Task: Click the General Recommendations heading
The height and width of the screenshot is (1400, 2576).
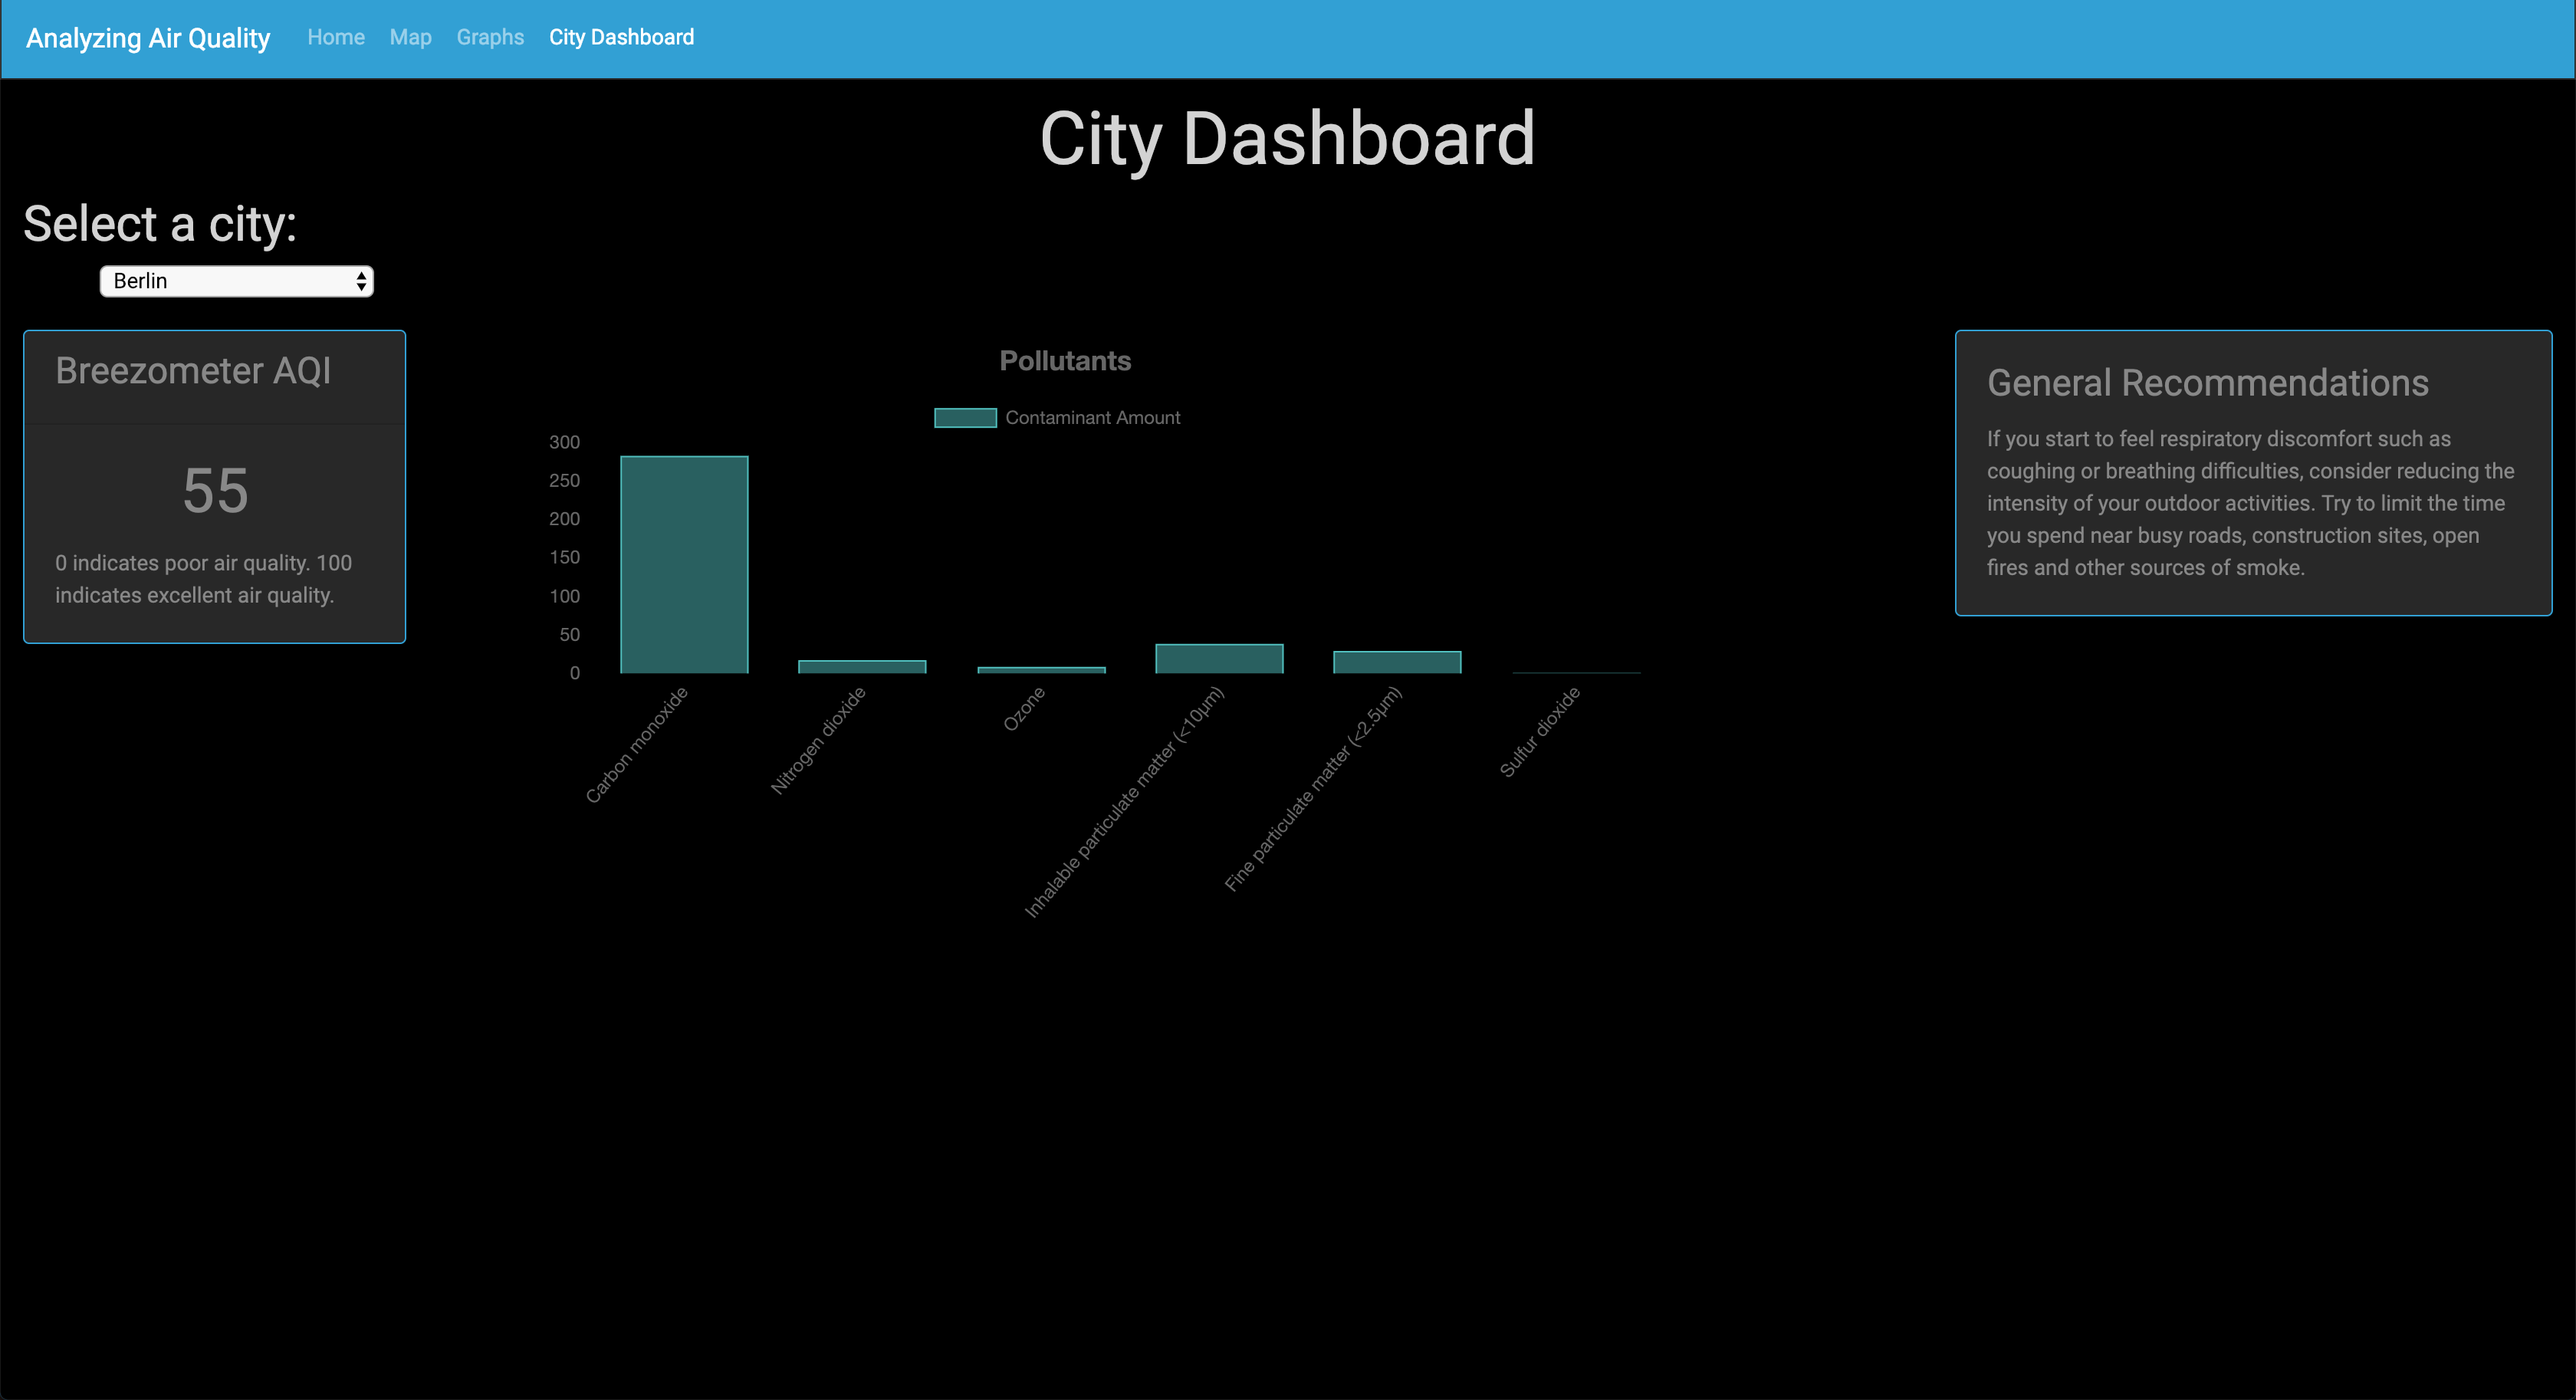Action: [x=2207, y=383]
